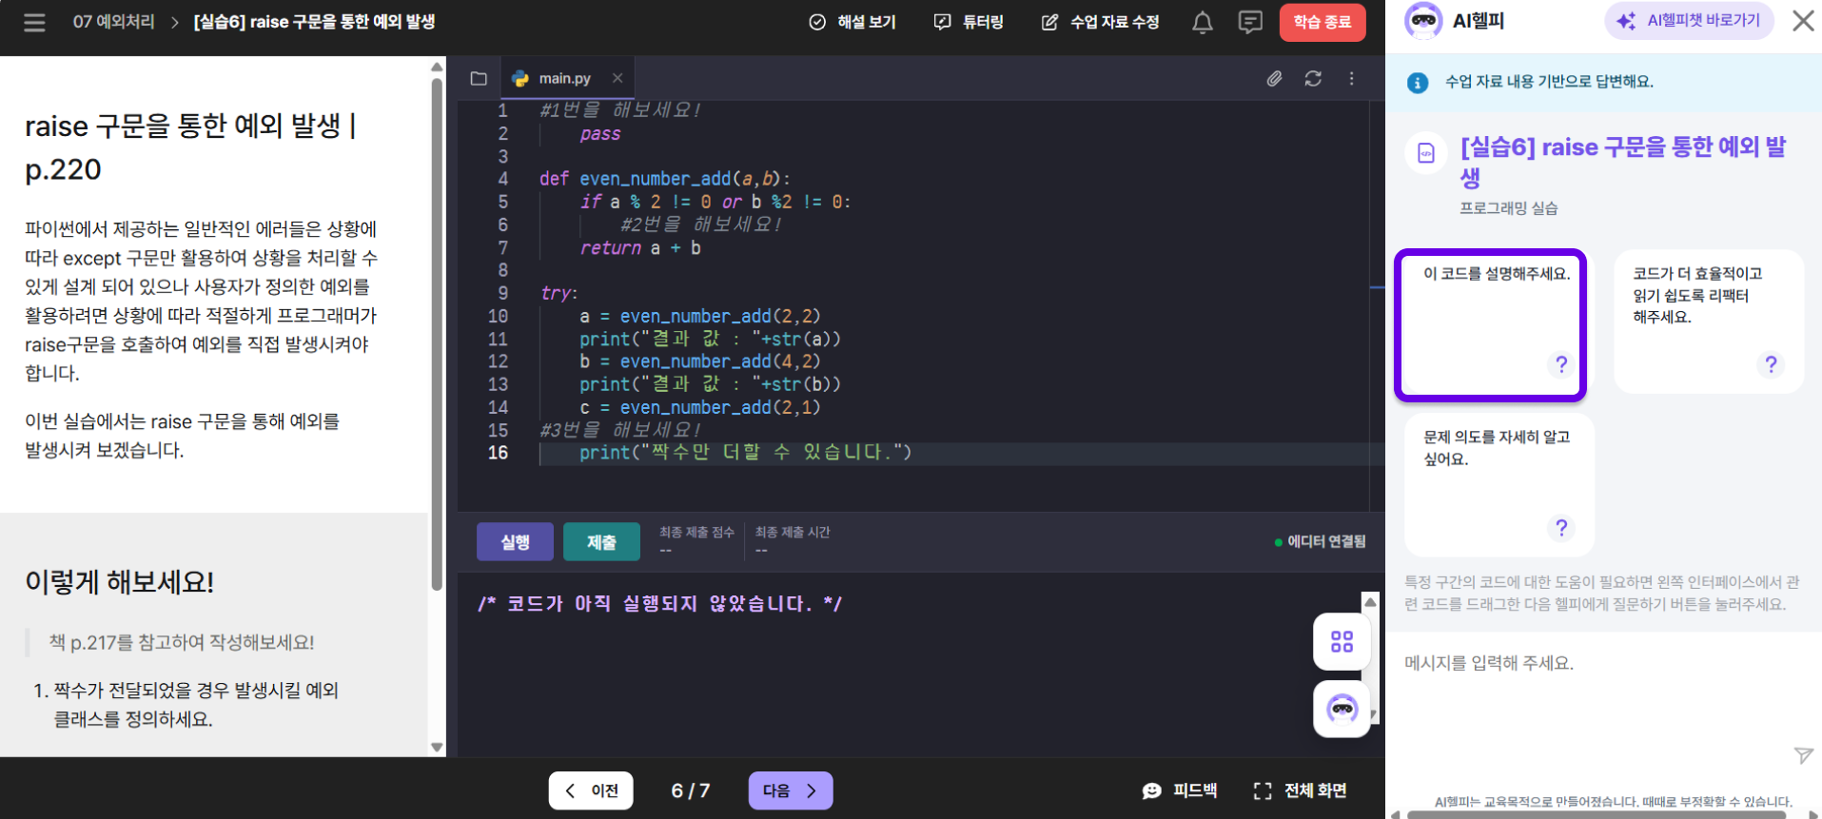
Task: Open the file explorer folder icon
Action: (x=479, y=79)
